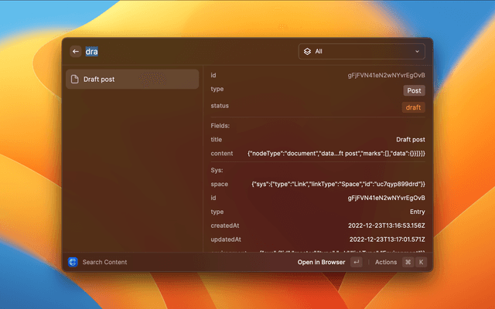Click "Open in Browser" action
The image size is (495, 309).
pos(321,262)
